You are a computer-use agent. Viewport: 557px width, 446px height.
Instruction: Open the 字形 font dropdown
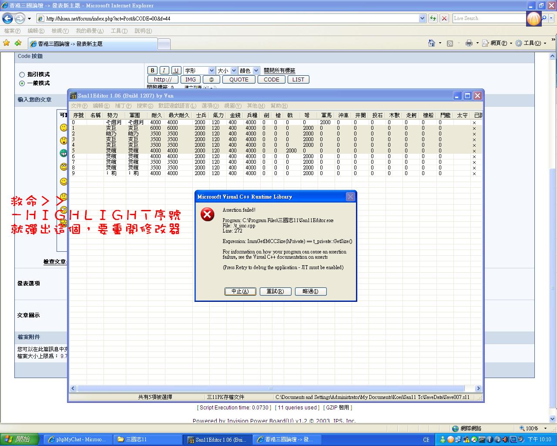point(199,71)
